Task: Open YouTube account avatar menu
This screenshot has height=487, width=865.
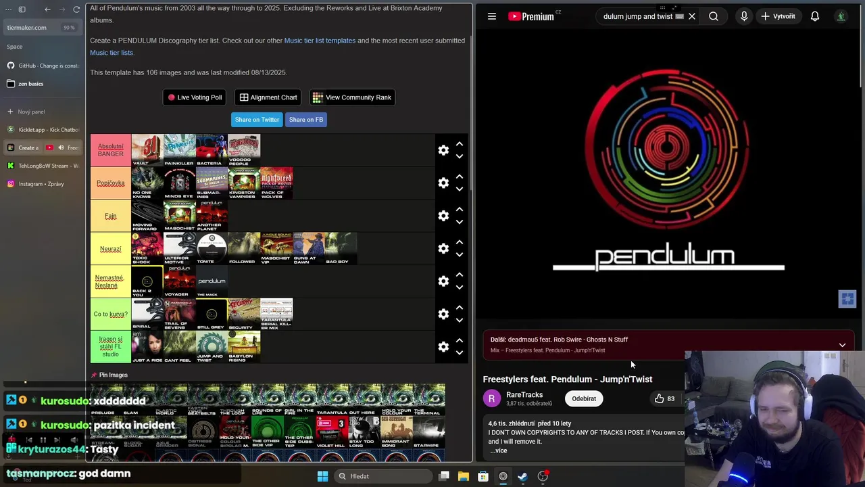Action: pos(841,16)
